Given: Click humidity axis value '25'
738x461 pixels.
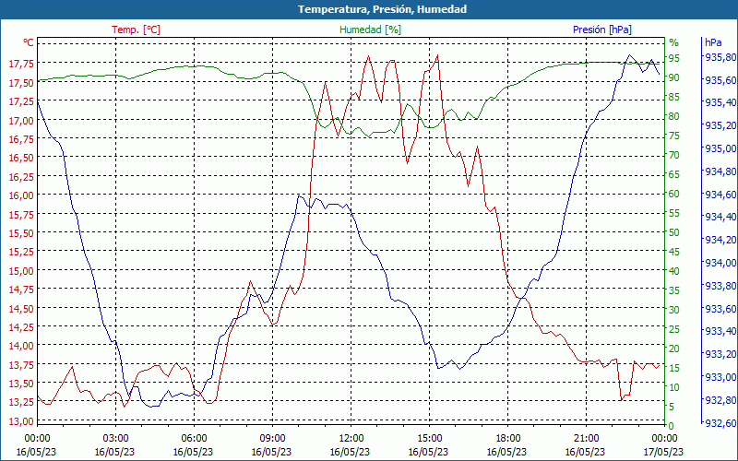Looking at the screenshot, I should click(674, 329).
